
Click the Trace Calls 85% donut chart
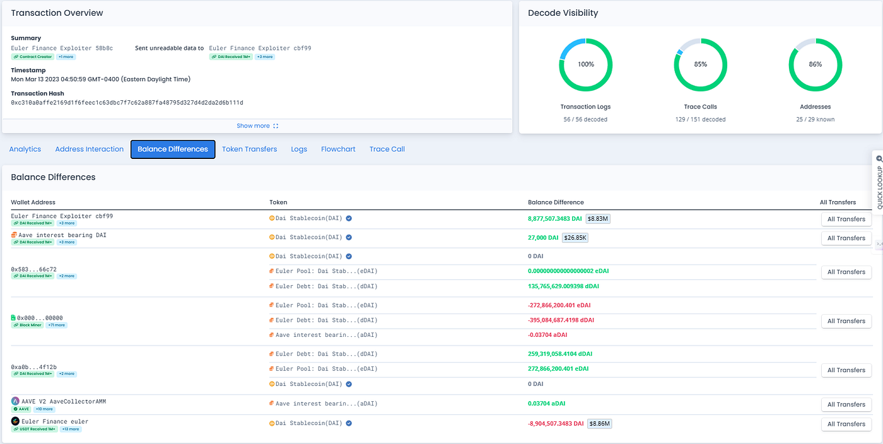coord(700,64)
